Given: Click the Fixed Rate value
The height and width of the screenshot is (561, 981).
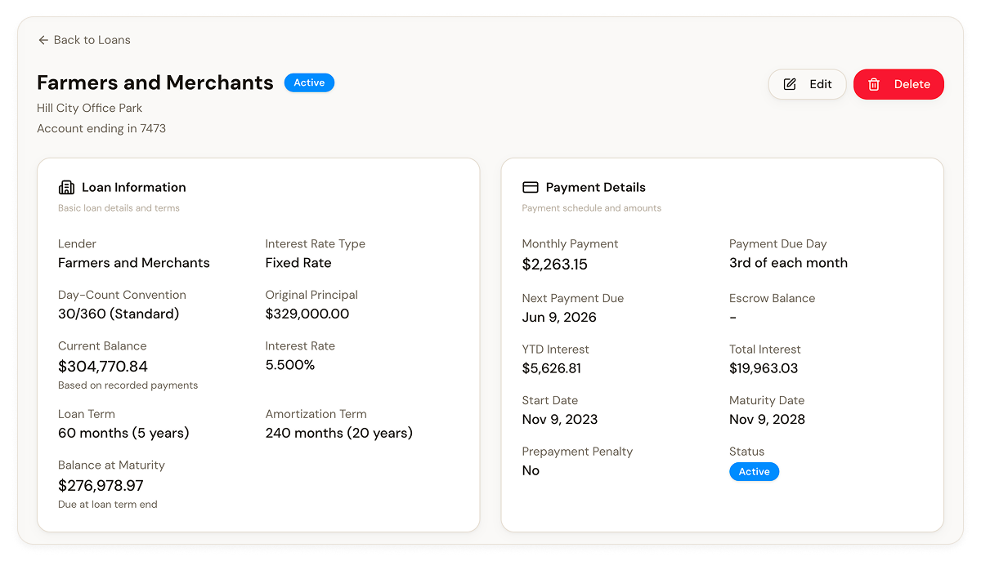Looking at the screenshot, I should (298, 263).
